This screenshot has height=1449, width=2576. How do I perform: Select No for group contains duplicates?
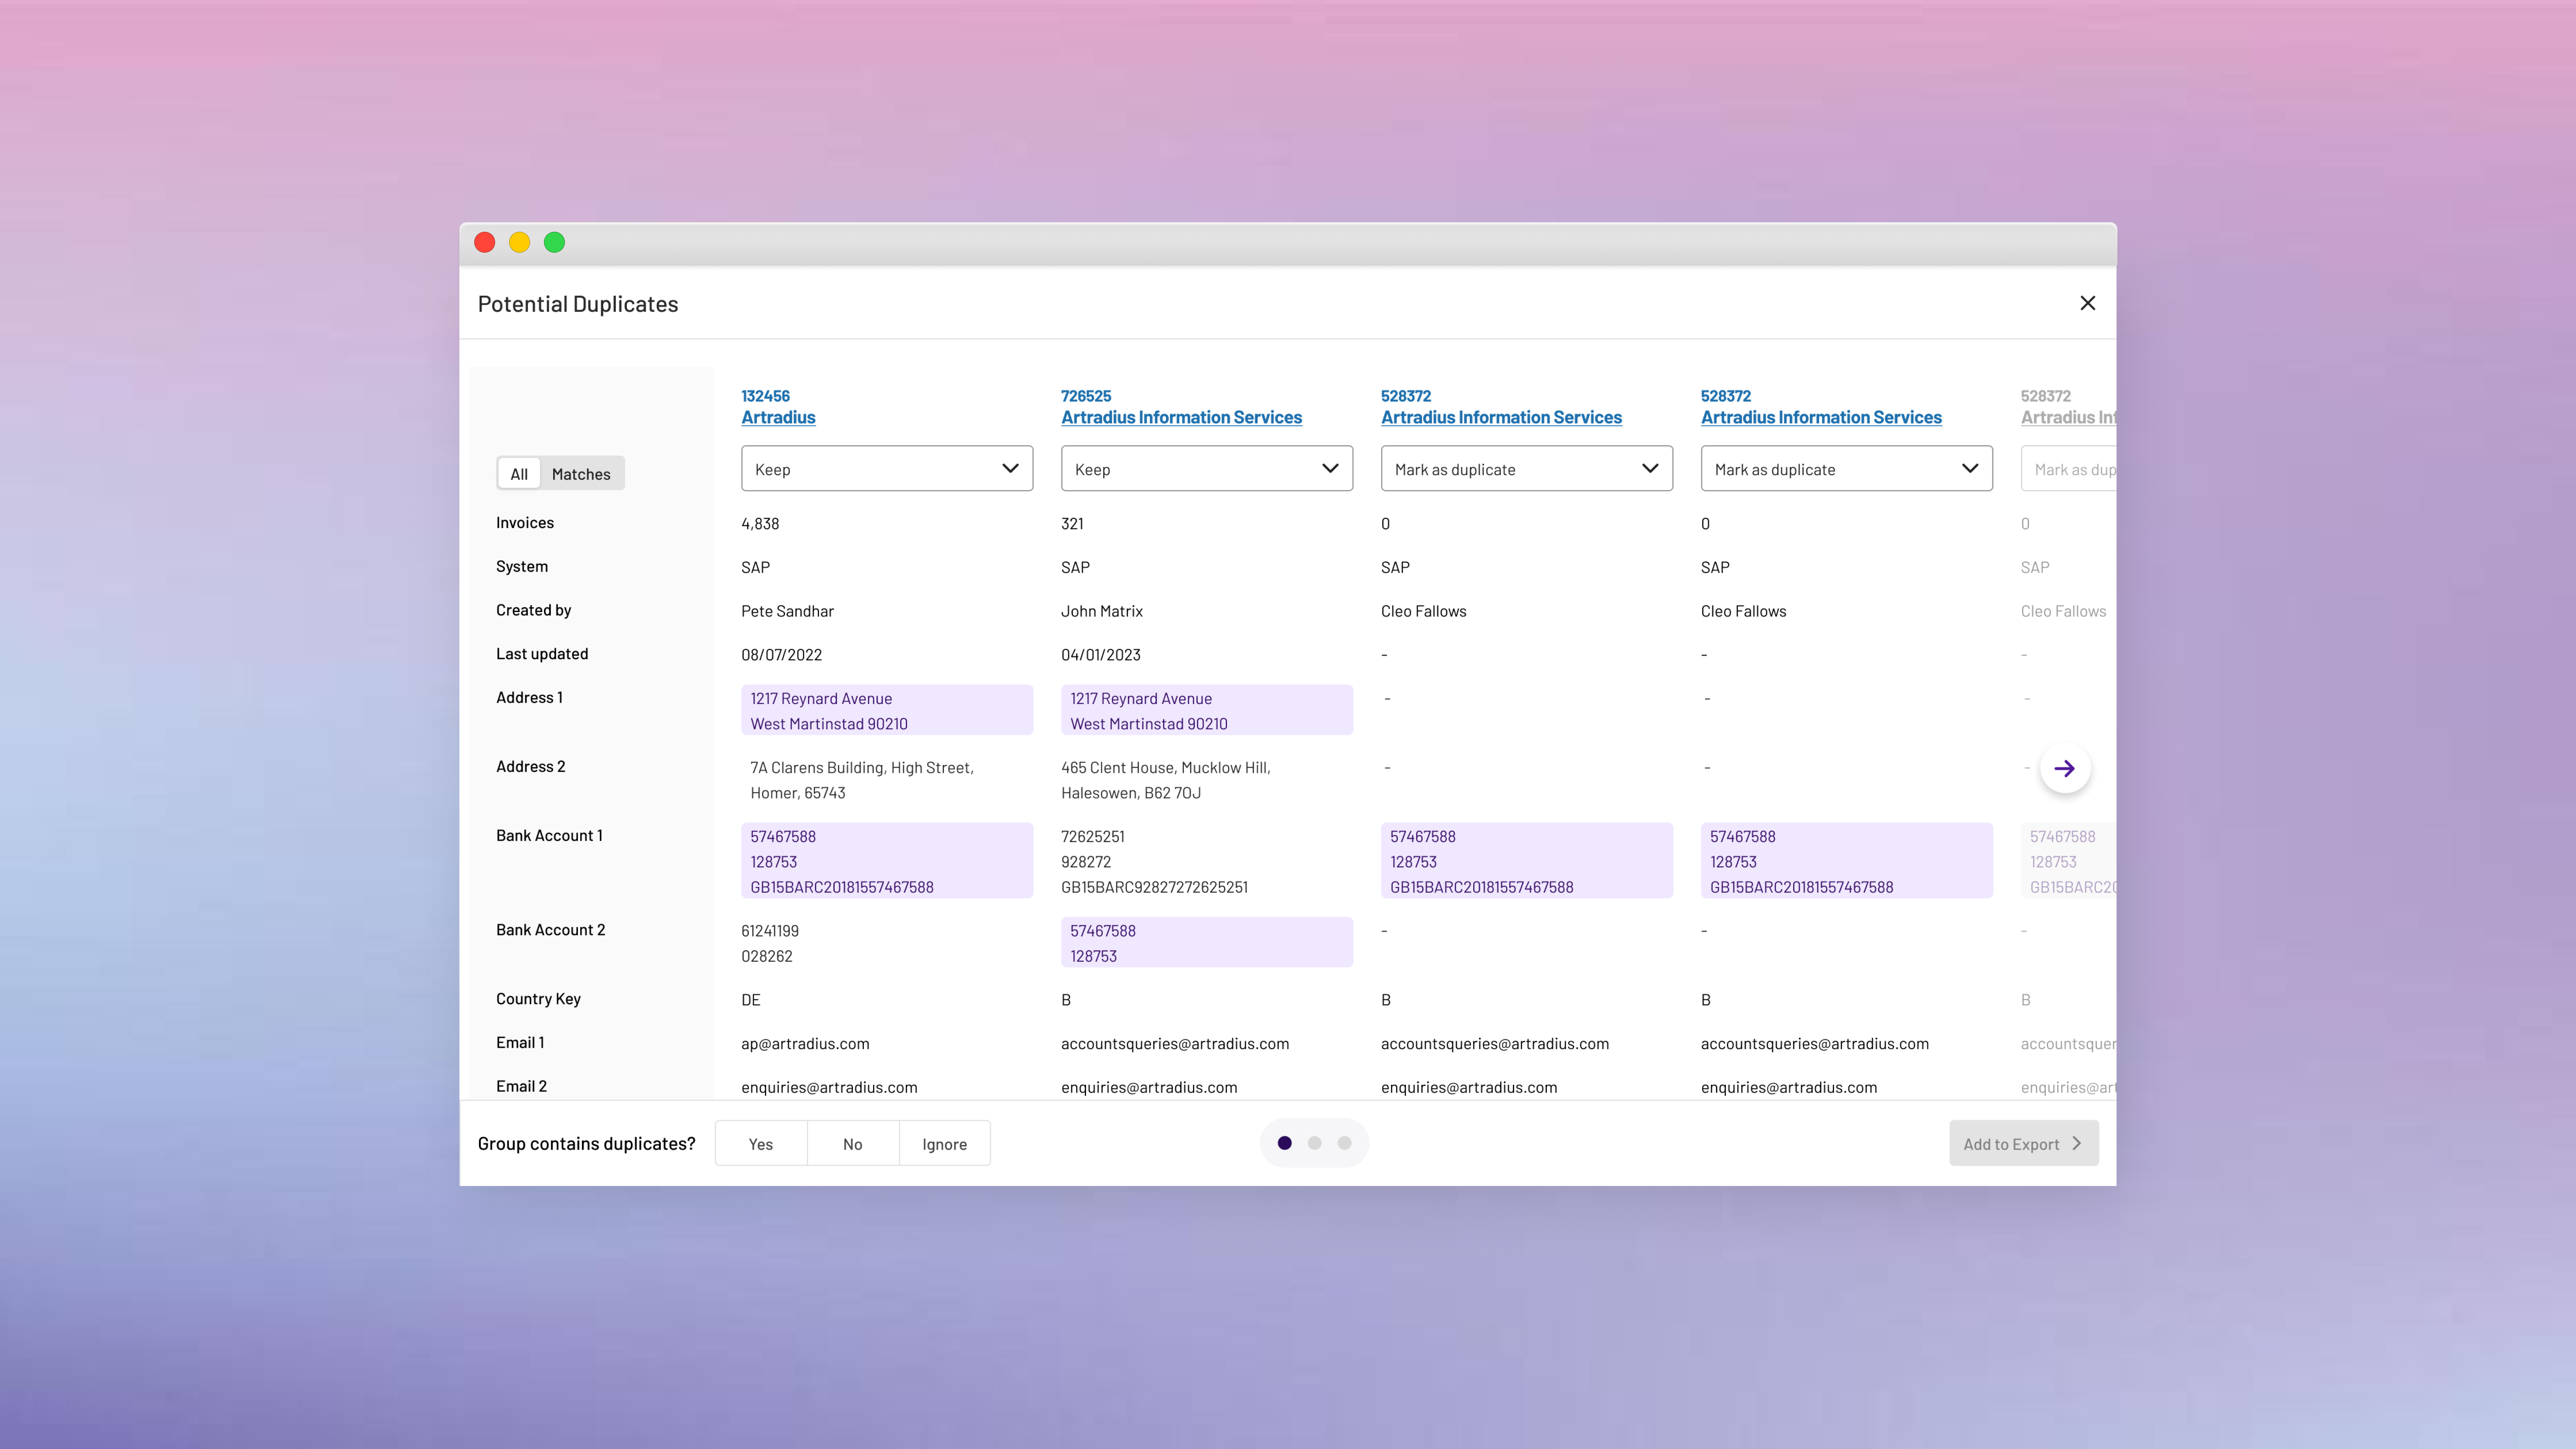852,1143
